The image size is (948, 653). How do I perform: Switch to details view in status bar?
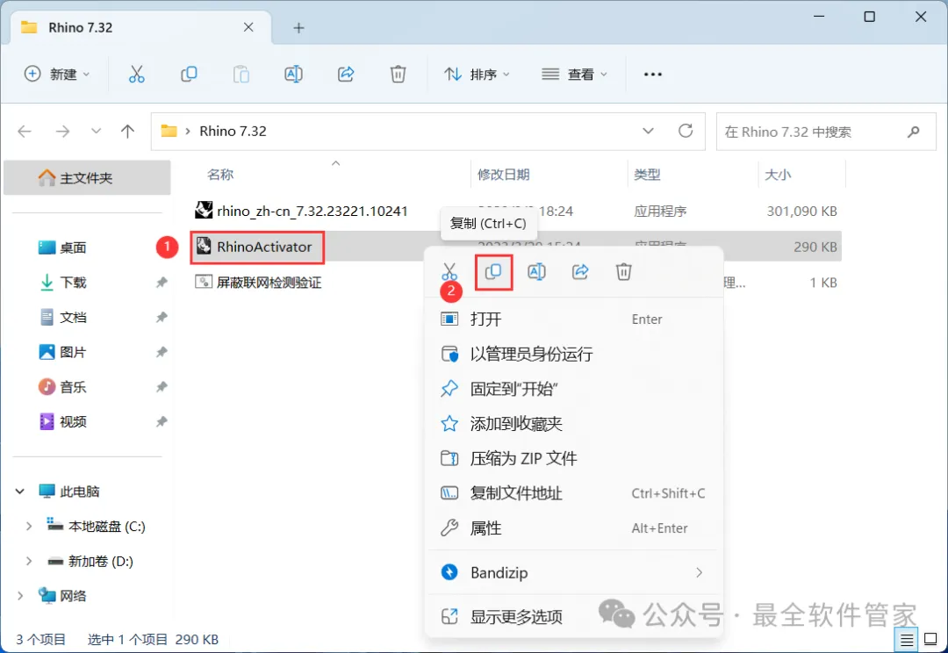(906, 639)
